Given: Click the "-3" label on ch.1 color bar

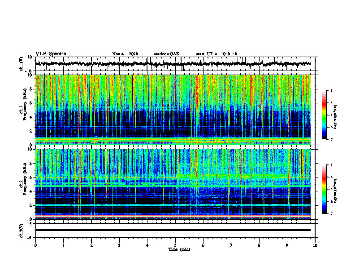Looking at the screenshot, I should [331, 90].
